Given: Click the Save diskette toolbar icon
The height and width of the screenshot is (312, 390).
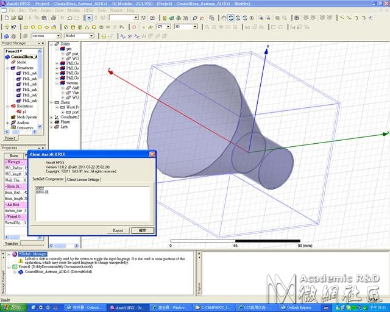Looking at the screenshot, I should [20, 18].
